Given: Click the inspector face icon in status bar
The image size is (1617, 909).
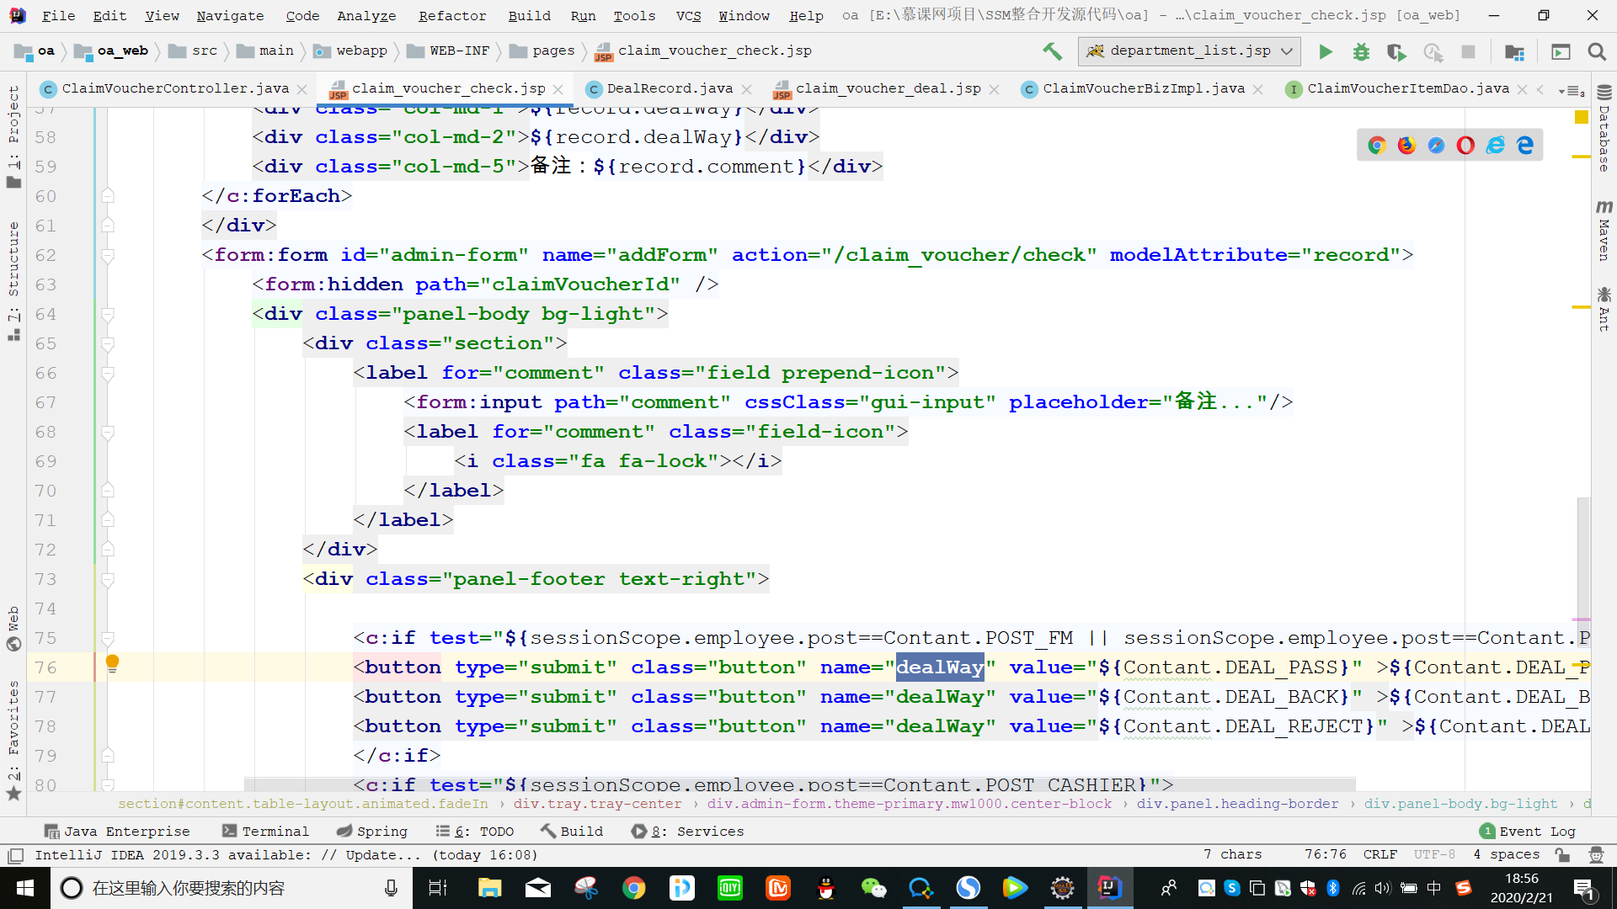Looking at the screenshot, I should pos(1595,855).
